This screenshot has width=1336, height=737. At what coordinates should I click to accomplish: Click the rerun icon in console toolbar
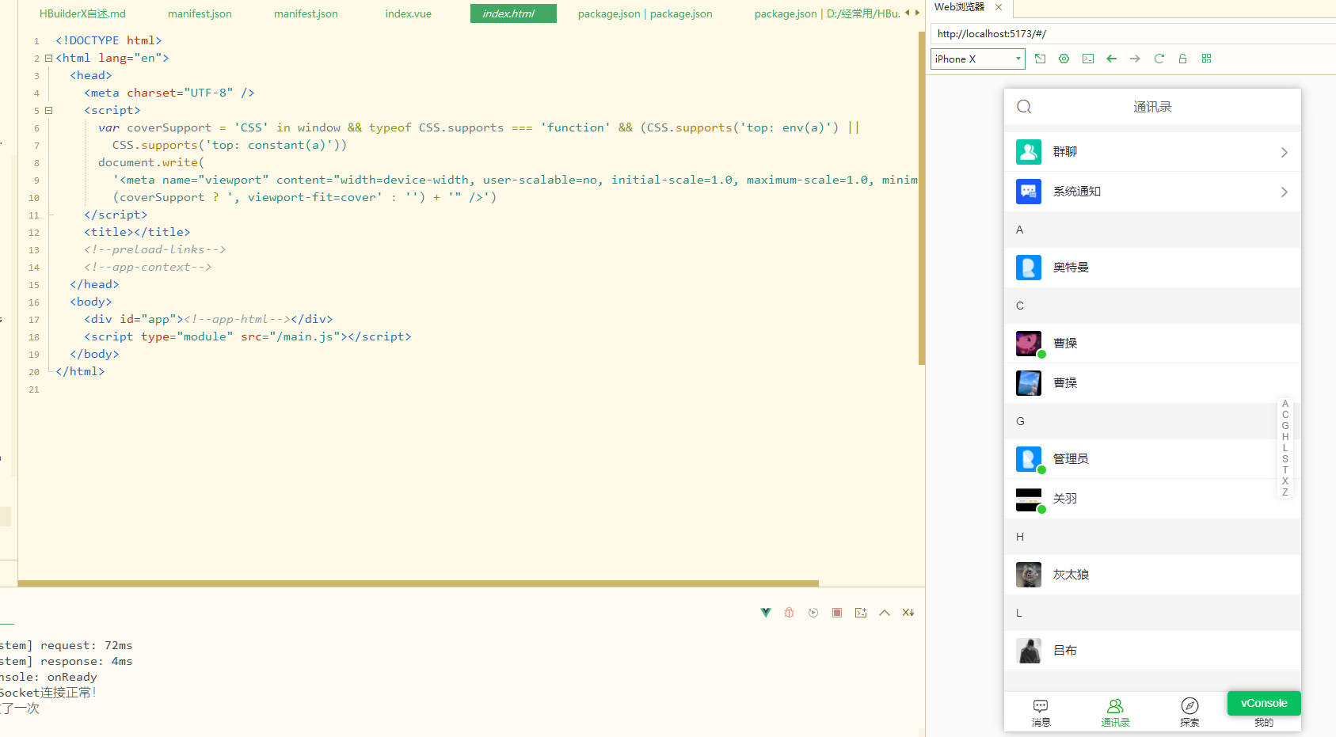(x=813, y=613)
